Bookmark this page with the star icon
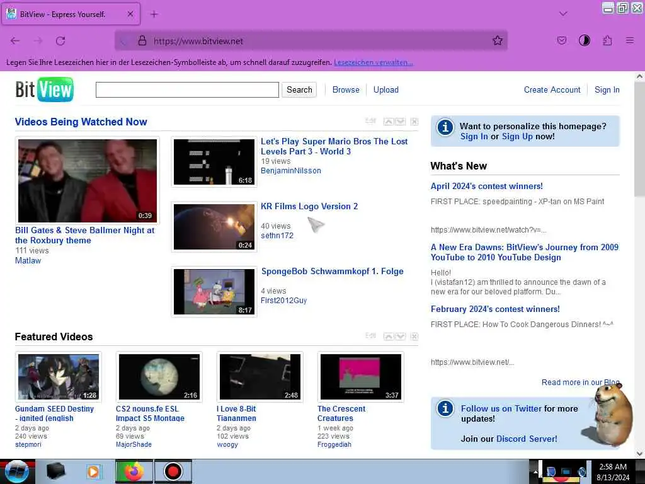This screenshot has height=484, width=645. (x=498, y=40)
